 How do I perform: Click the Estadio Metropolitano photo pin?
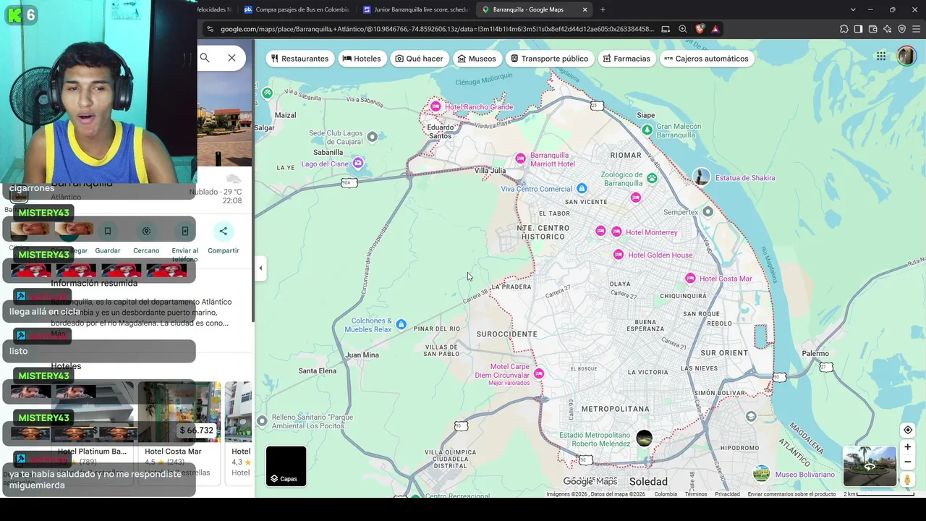(x=644, y=439)
